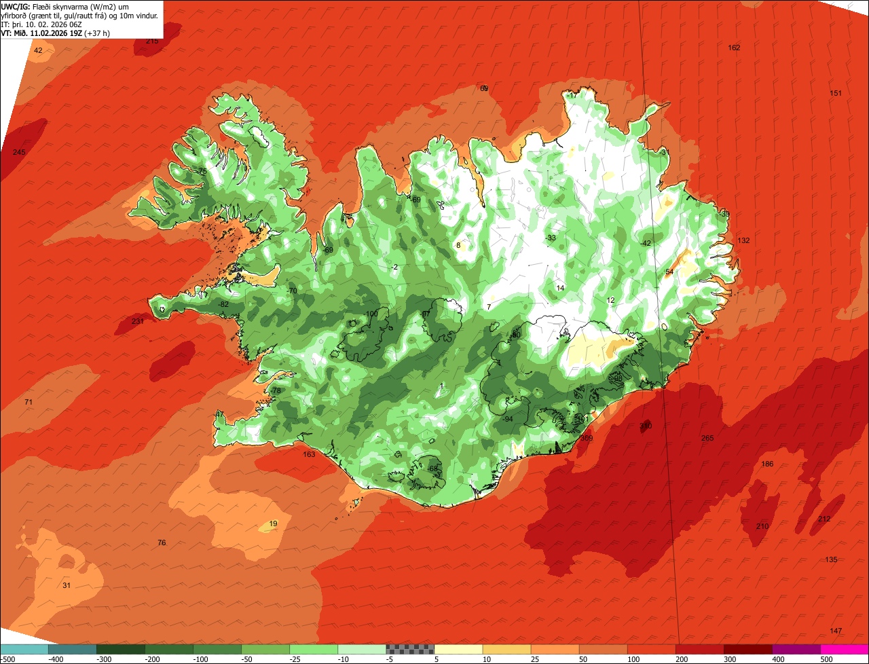Click the purple legend swatch between 400 and 500
The width and height of the screenshot is (869, 664).
pos(796,649)
